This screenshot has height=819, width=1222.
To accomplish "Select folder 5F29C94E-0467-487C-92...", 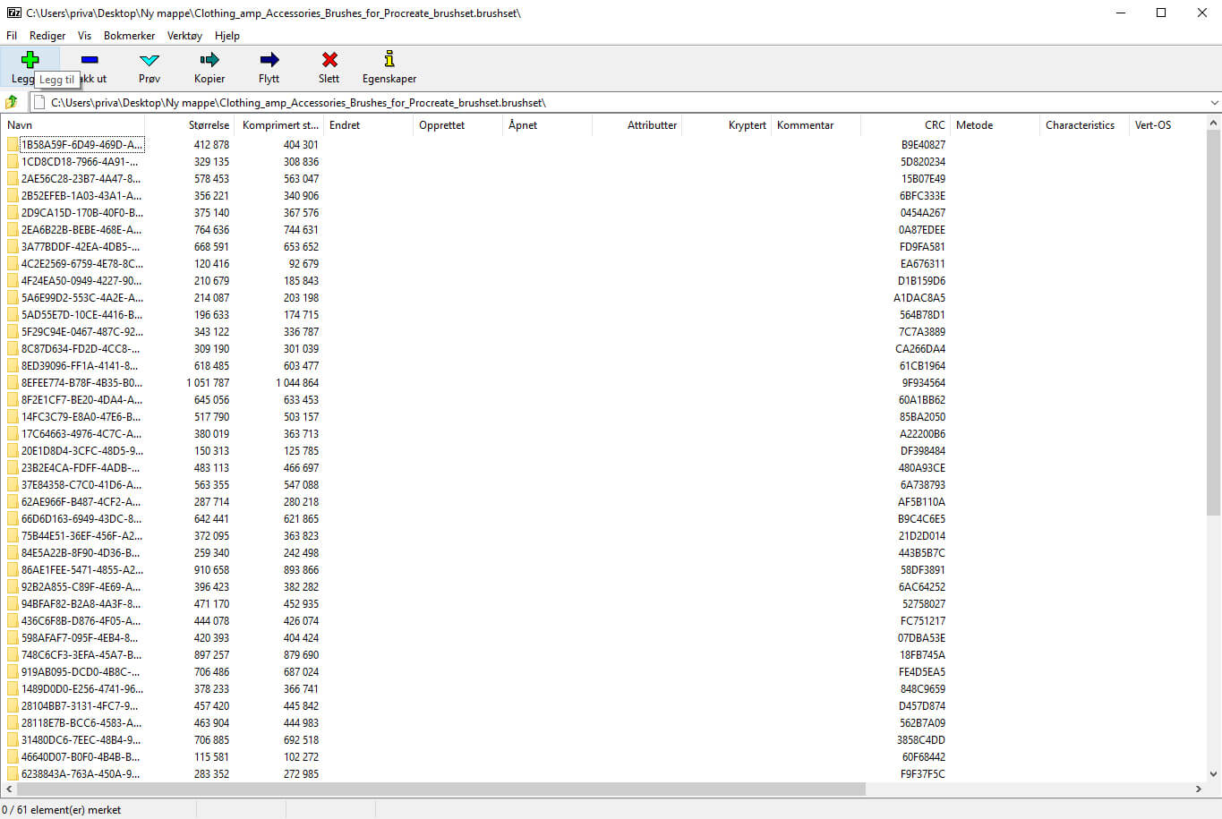I will tap(81, 332).
